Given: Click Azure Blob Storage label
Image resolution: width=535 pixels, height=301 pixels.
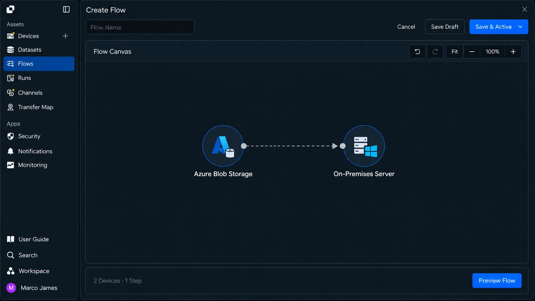Looking at the screenshot, I should click(x=223, y=174).
